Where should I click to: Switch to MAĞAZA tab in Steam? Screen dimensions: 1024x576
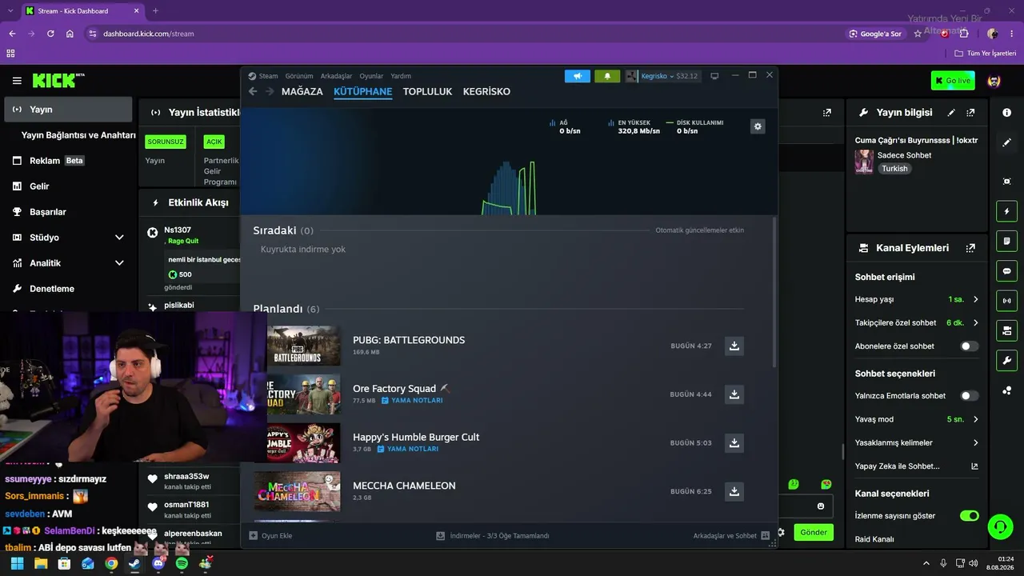point(302,91)
